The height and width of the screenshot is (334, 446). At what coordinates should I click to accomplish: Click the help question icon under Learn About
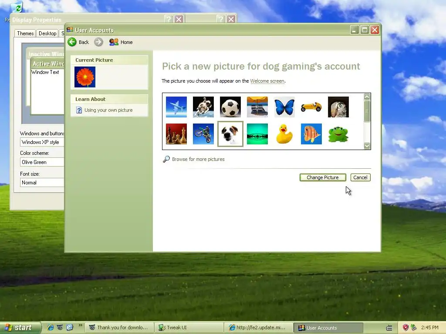(x=79, y=110)
